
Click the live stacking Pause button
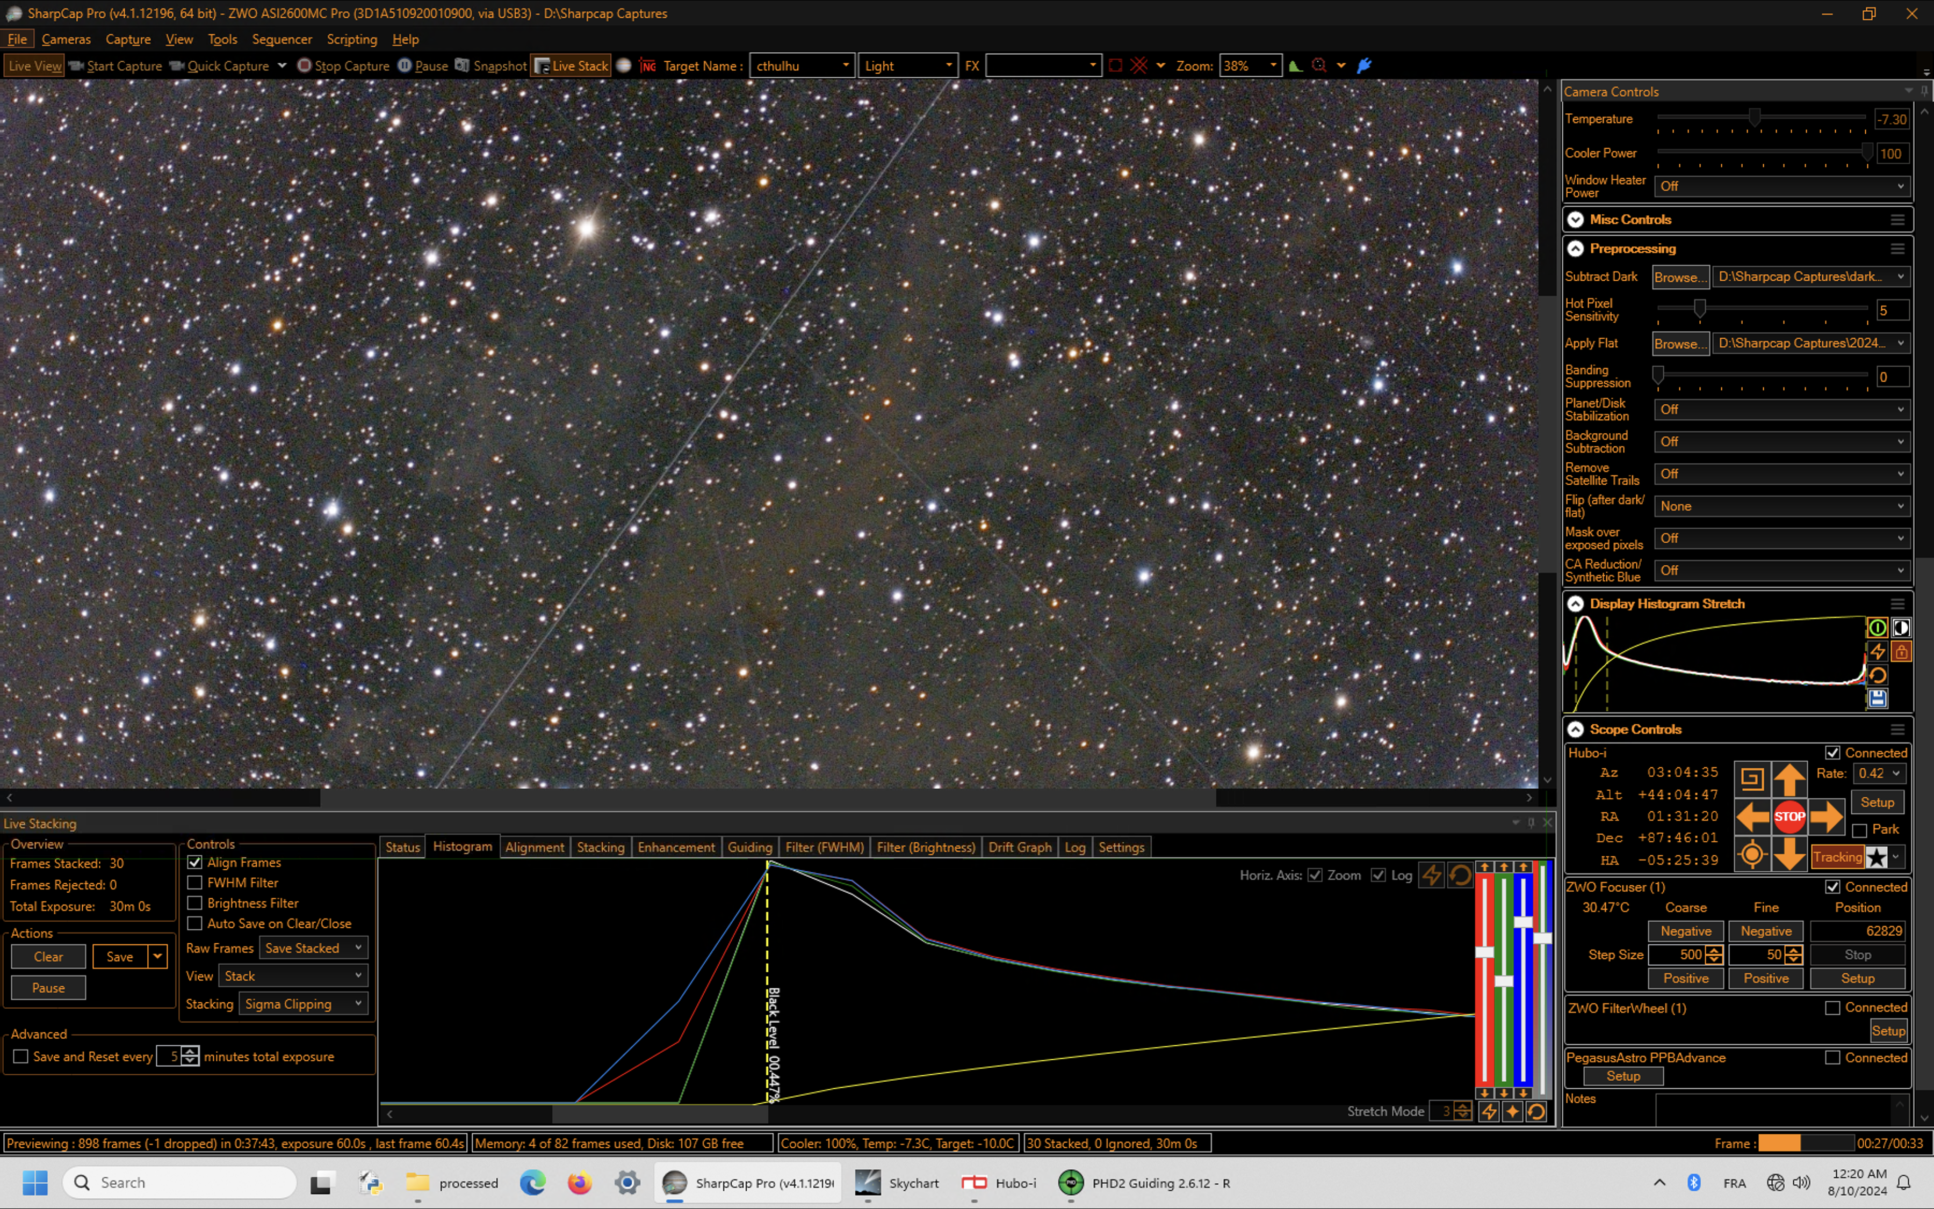click(48, 988)
